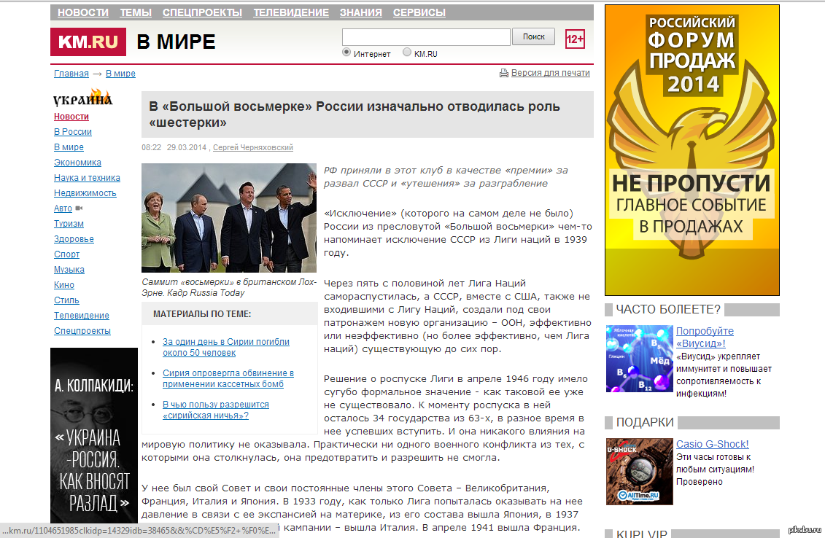This screenshot has width=825, height=538.
Task: Click the article date 29.03.2014
Action: coord(187,148)
